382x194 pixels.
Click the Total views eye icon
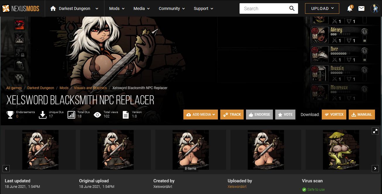[x=97, y=115]
